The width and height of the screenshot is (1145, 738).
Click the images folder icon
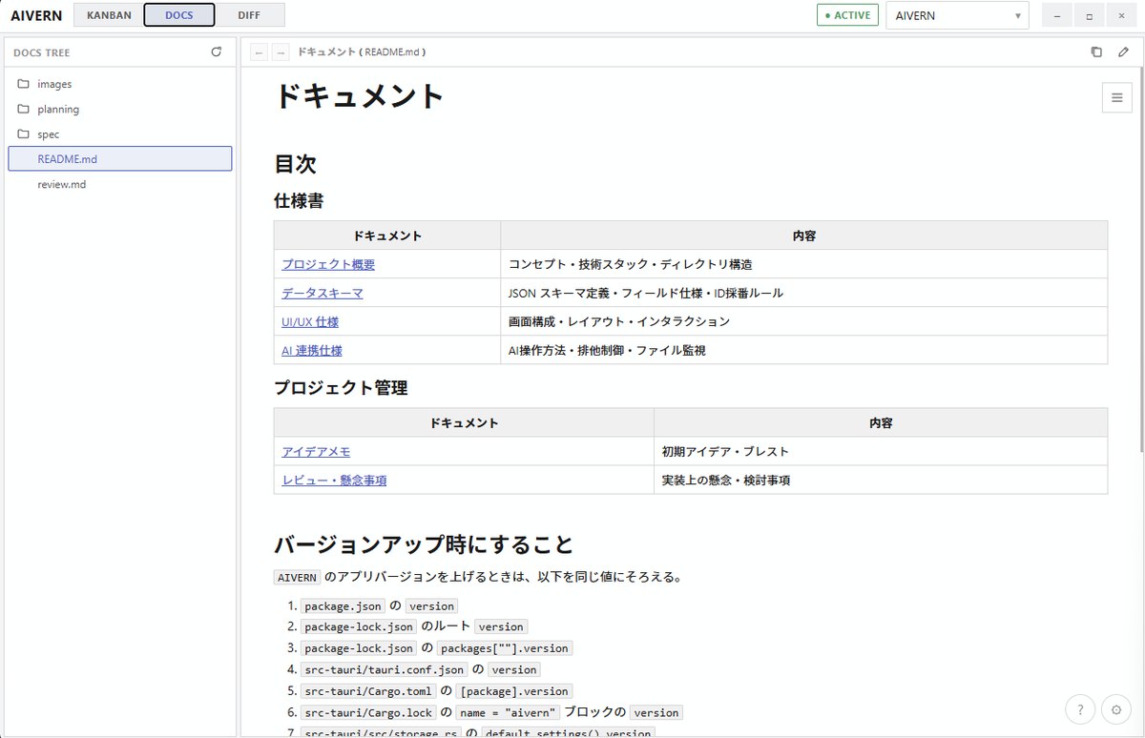(x=24, y=84)
